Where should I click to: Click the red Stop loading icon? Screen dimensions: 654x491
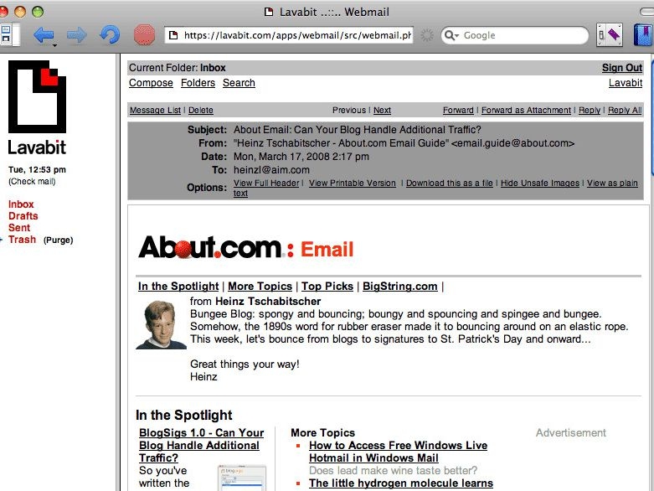point(144,35)
